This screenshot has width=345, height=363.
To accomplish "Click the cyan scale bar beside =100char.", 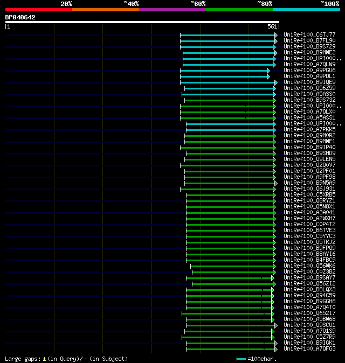I will click(241, 359).
